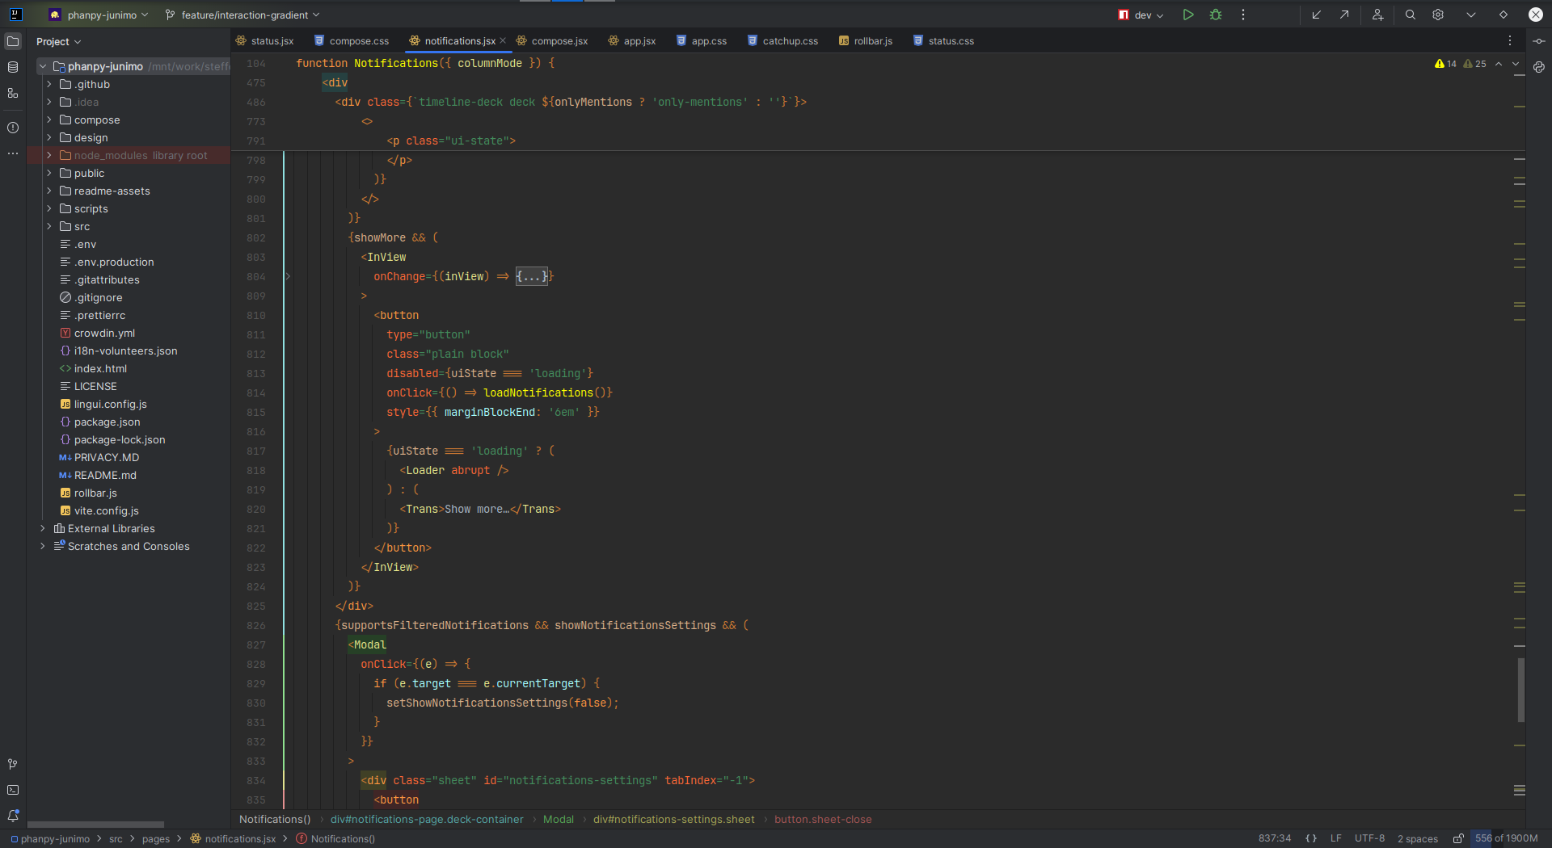1552x848 pixels.
Task: Expand the .github folder
Action: point(49,84)
